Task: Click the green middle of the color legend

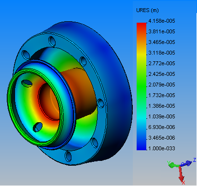Action: [x=141, y=86]
